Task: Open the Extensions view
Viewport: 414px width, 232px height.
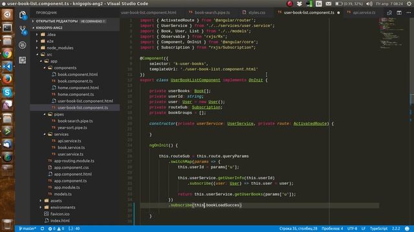Action: (x=23, y=60)
